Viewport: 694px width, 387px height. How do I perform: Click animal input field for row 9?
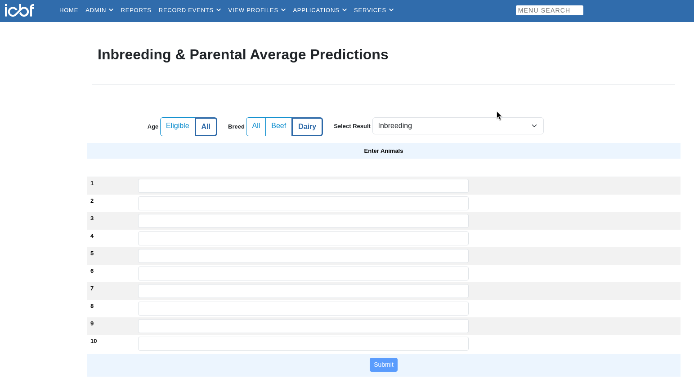tap(303, 326)
